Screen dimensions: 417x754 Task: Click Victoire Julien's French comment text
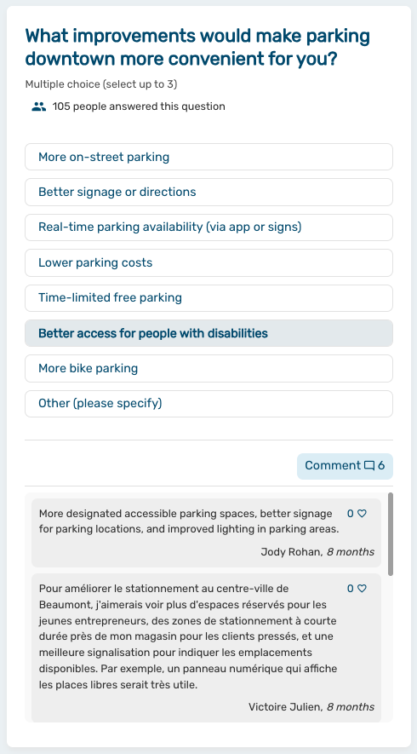(x=188, y=636)
